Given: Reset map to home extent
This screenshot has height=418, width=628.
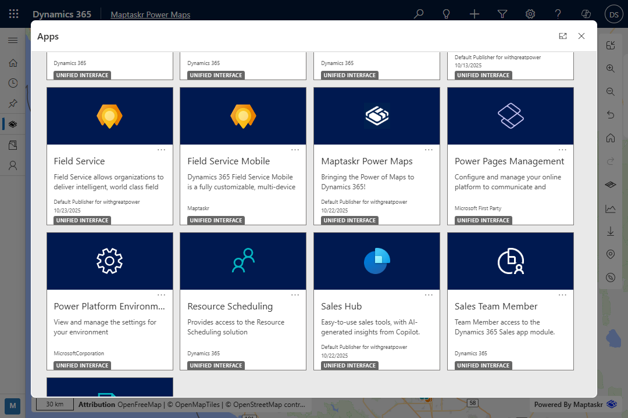Looking at the screenshot, I should pyautogui.click(x=611, y=138).
